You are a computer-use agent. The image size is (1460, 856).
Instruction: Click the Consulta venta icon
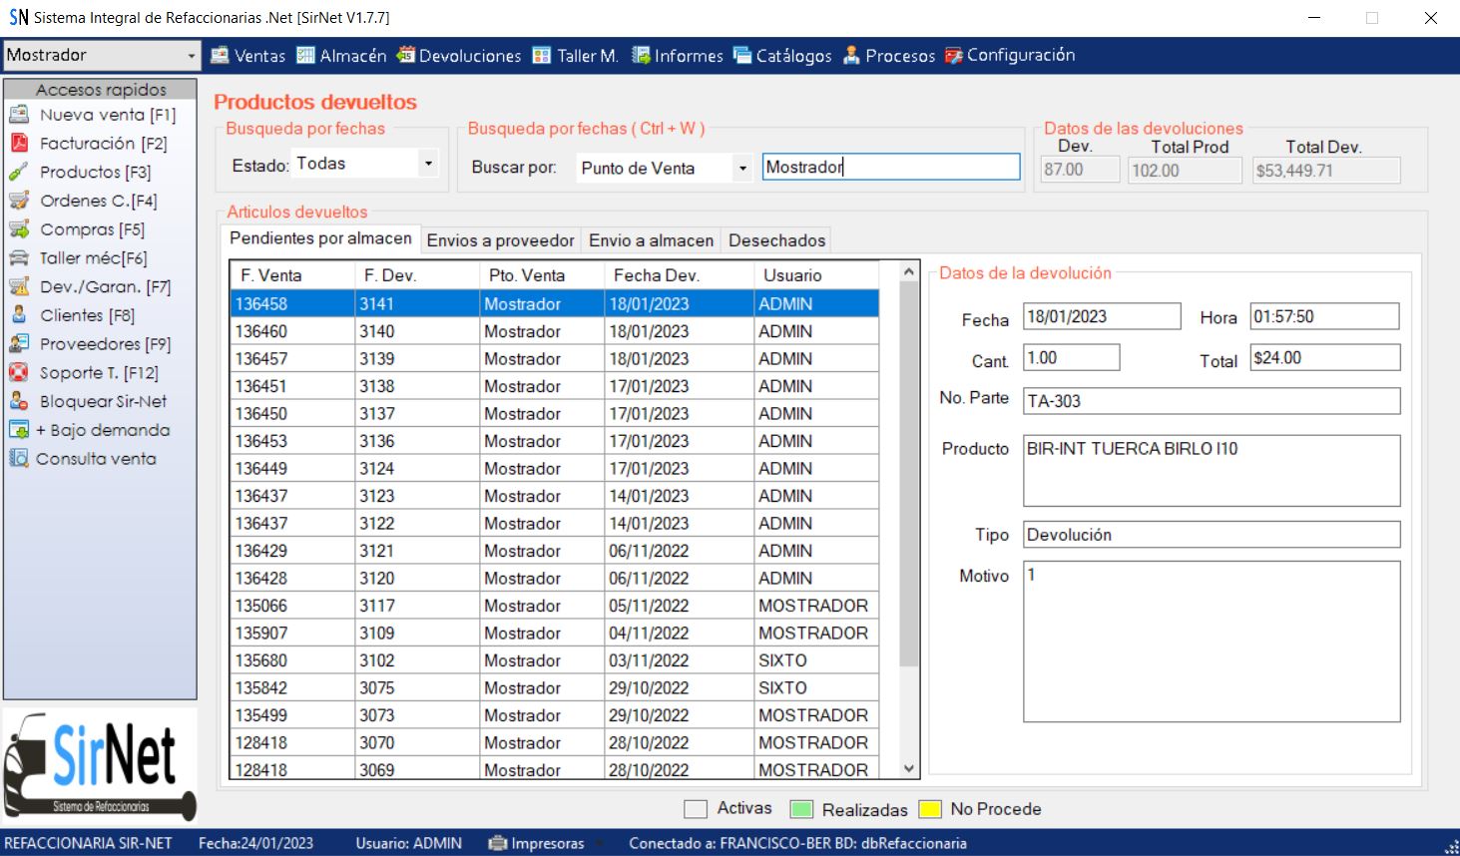click(x=19, y=459)
